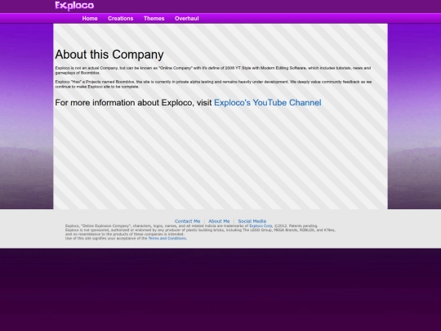Click the 'Use of this site signifies' text

pyautogui.click(x=106, y=239)
